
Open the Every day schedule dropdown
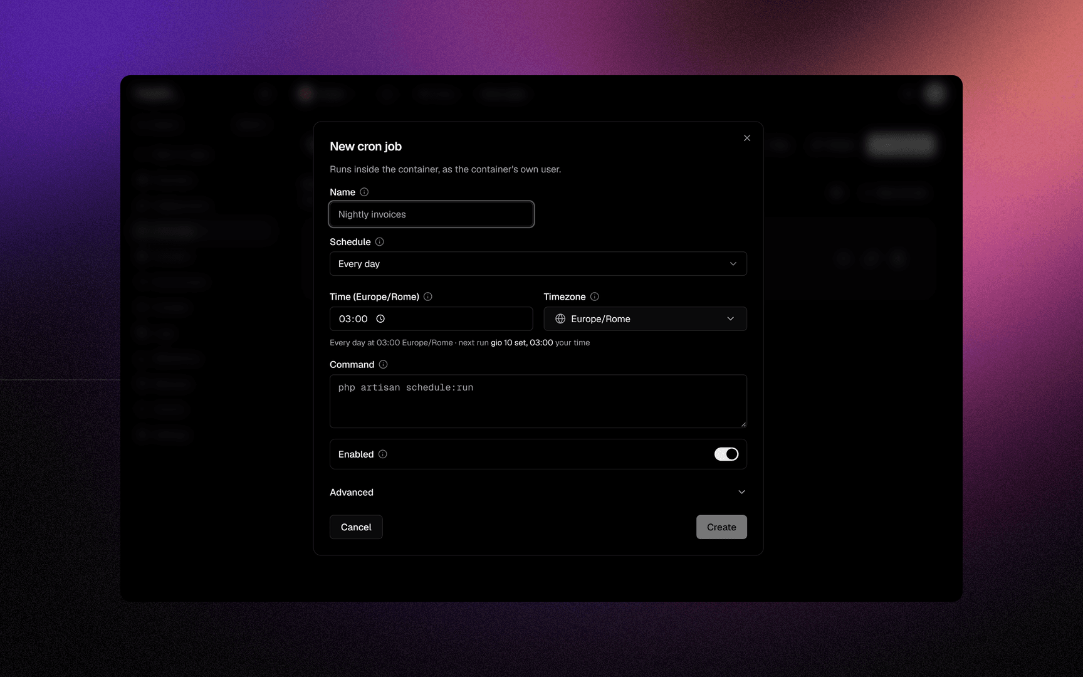(538, 264)
